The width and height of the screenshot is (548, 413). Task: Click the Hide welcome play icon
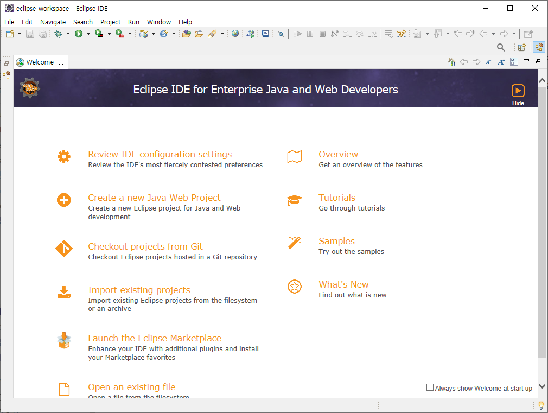pos(518,91)
